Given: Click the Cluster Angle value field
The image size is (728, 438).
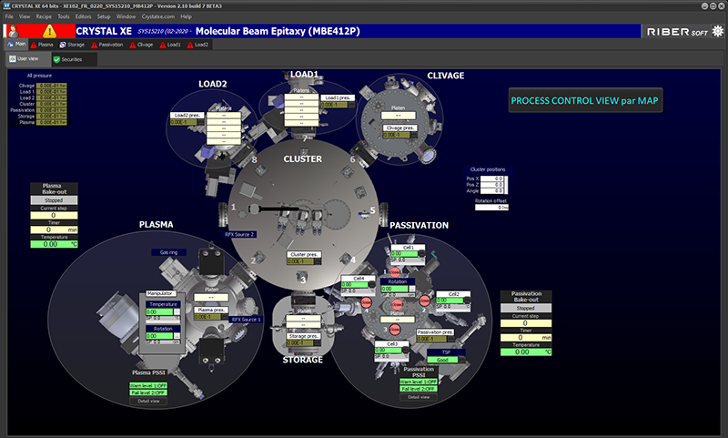Looking at the screenshot, I should click(492, 190).
